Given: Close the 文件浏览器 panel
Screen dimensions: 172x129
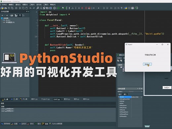Looking at the screenshot, I should [x=29, y=12].
